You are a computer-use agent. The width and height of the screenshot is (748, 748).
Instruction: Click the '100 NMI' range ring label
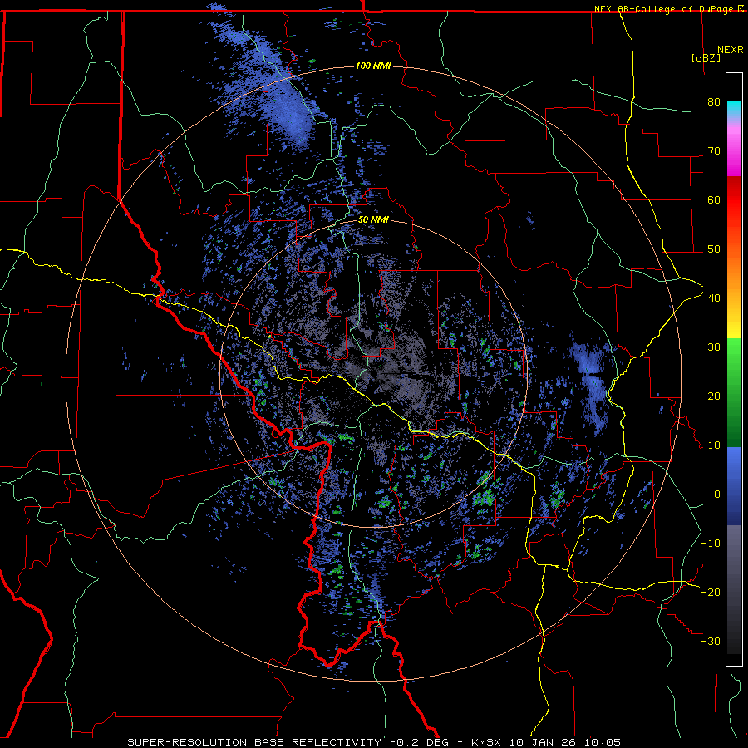point(373,66)
